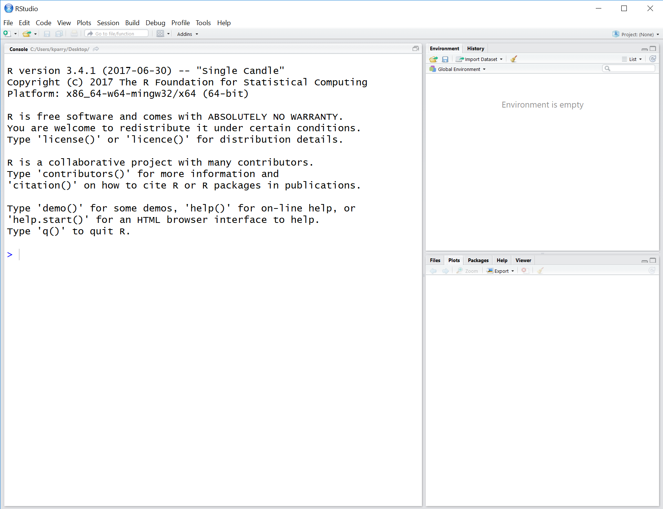
Task: Minimize the Environment pane
Action: (x=645, y=49)
